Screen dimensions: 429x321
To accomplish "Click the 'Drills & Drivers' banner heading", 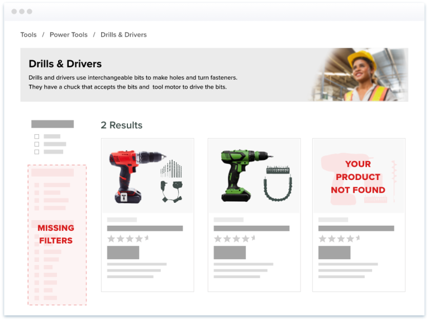I will click(x=65, y=64).
